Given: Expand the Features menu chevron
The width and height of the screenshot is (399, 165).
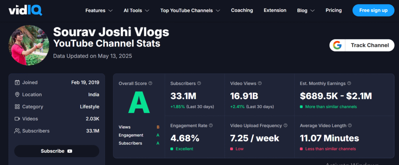Looking at the screenshot, I should [110, 10].
